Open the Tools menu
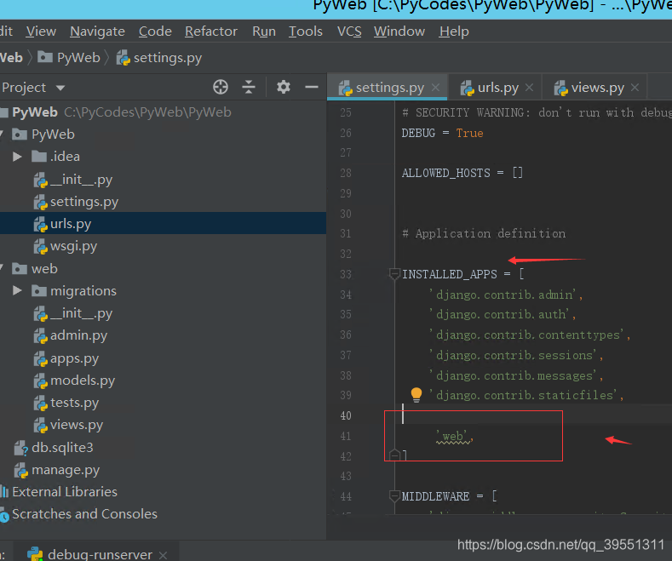This screenshot has height=561, width=672. (306, 31)
